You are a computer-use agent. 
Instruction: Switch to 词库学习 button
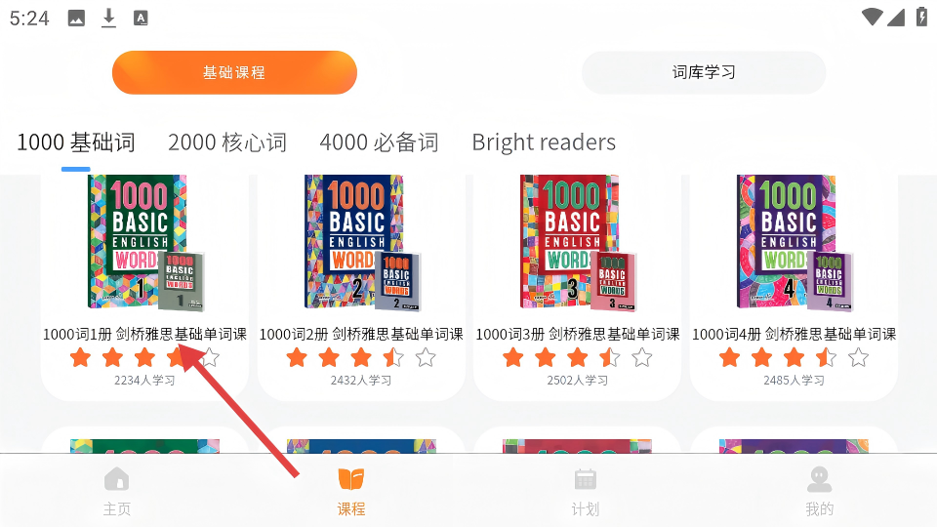click(x=704, y=72)
